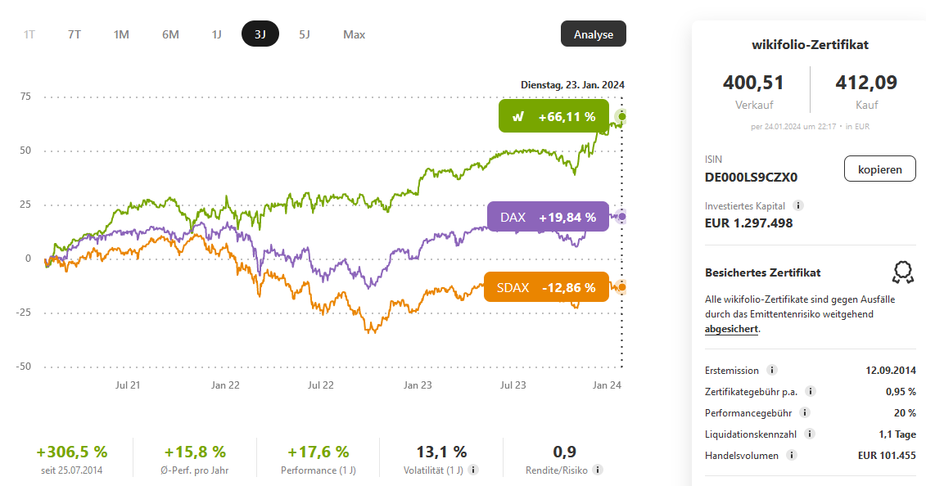Click info icon next to Investiertes Kapital
The width and height of the screenshot is (926, 486).
click(798, 206)
